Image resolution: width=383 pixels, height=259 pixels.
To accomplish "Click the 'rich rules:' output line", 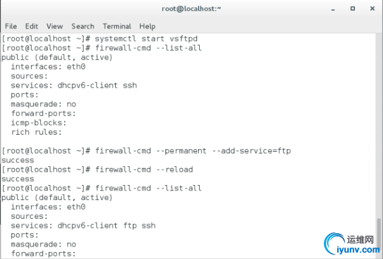I will click(35, 132).
